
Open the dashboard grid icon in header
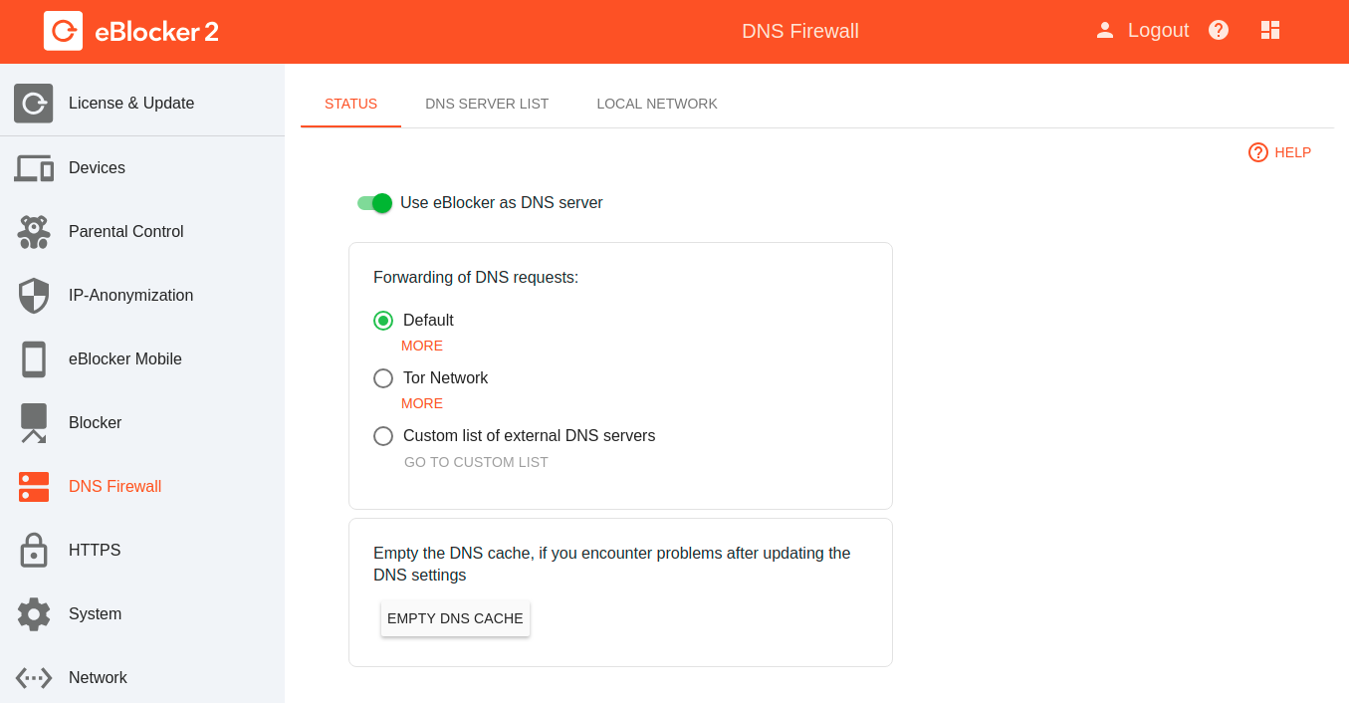pyautogui.click(x=1269, y=30)
